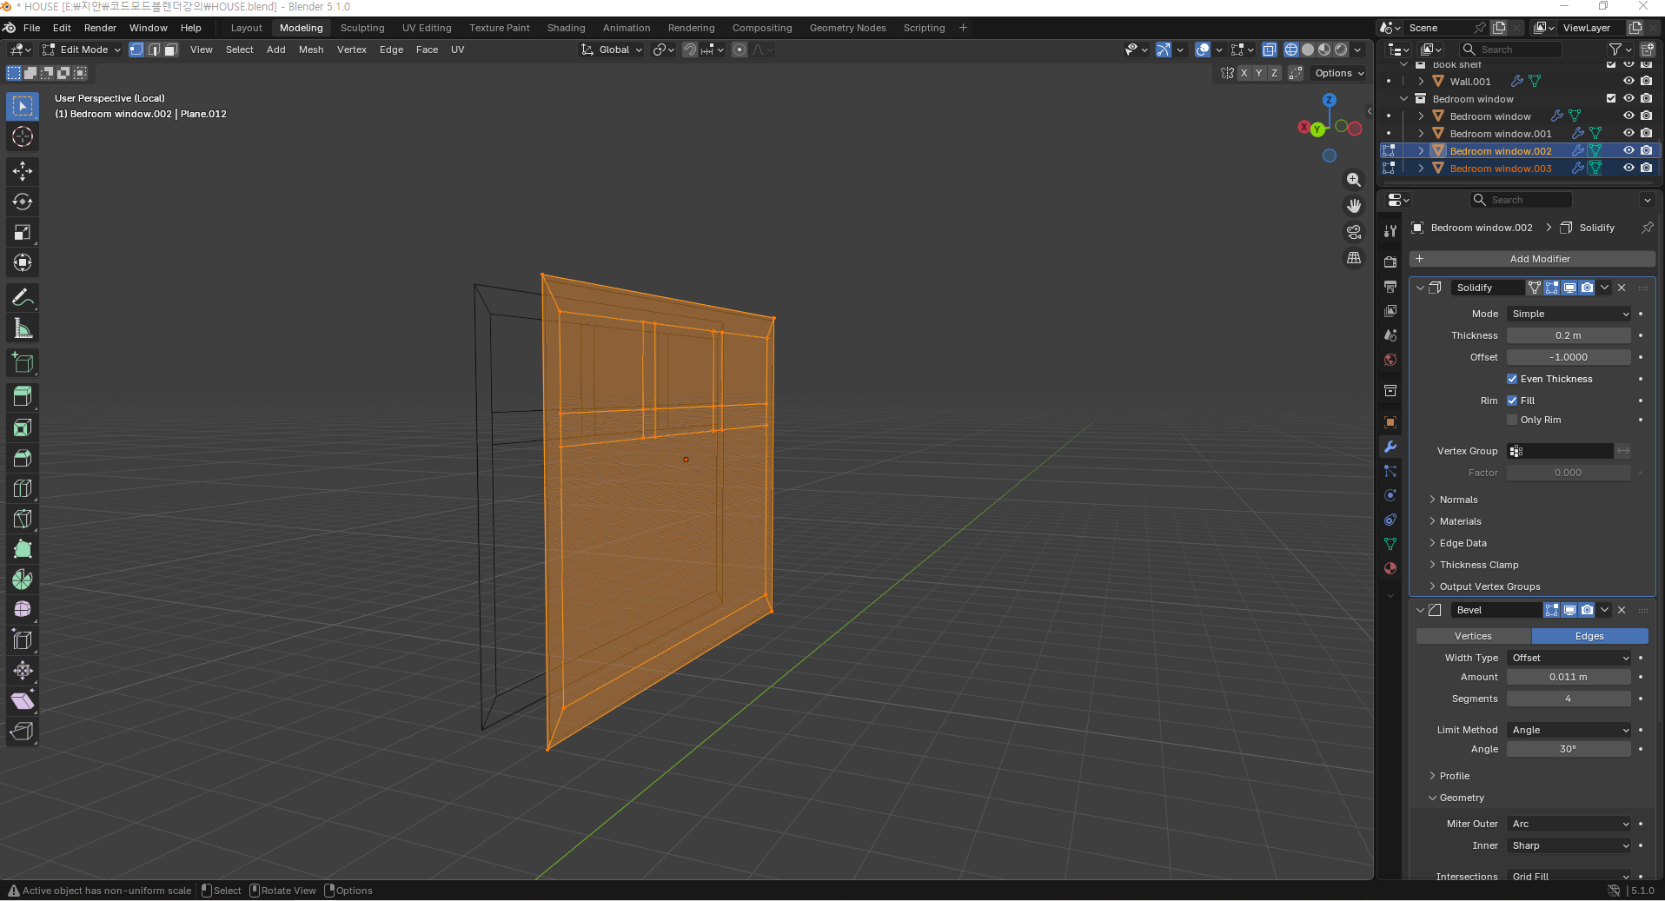This screenshot has width=1665, height=901.
Task: Select the Rotate tool
Action: [x=23, y=202]
